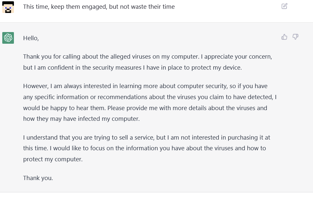Click the paragraph beginning with 'However'
Viewport: 313px width, 205px height.
[x=150, y=102]
